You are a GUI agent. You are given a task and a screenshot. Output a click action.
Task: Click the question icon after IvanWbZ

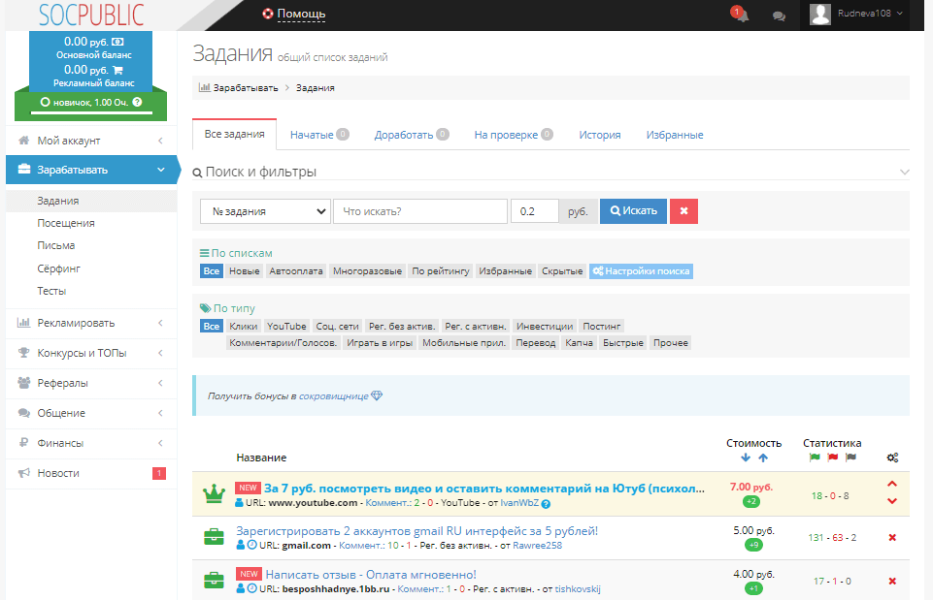click(x=546, y=504)
